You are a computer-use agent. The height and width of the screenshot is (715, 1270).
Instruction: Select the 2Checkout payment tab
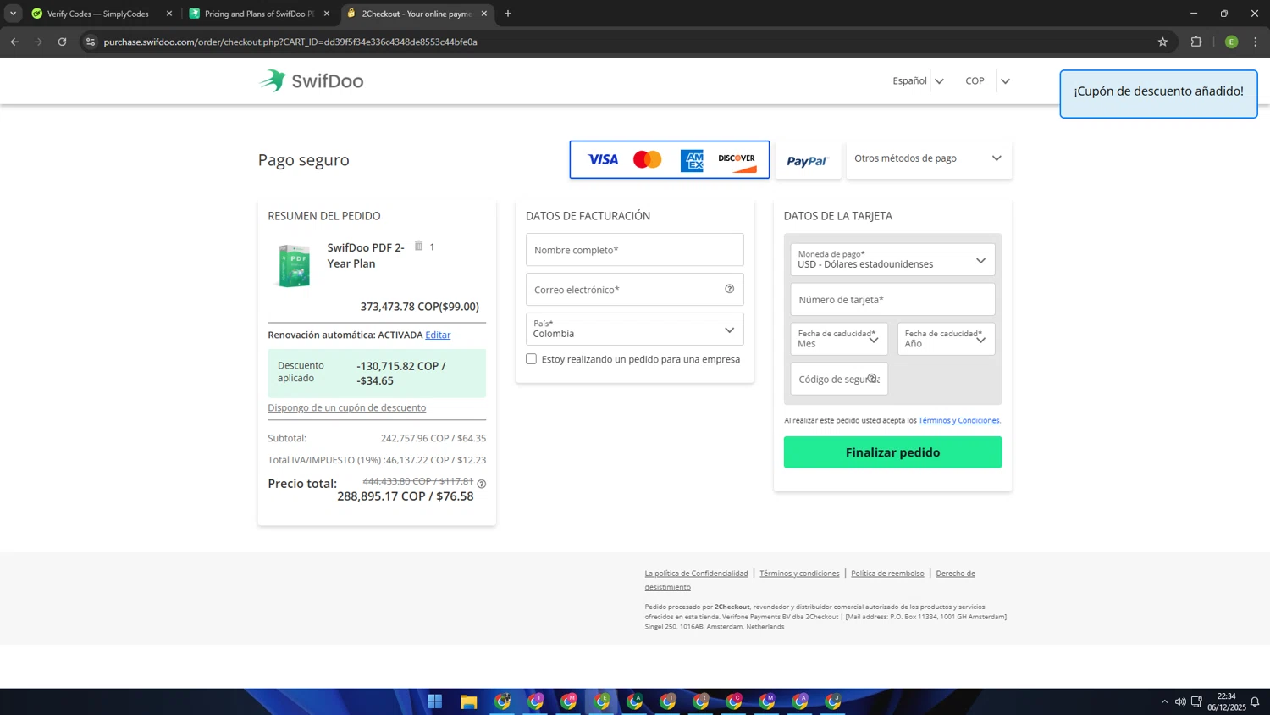[x=415, y=14]
